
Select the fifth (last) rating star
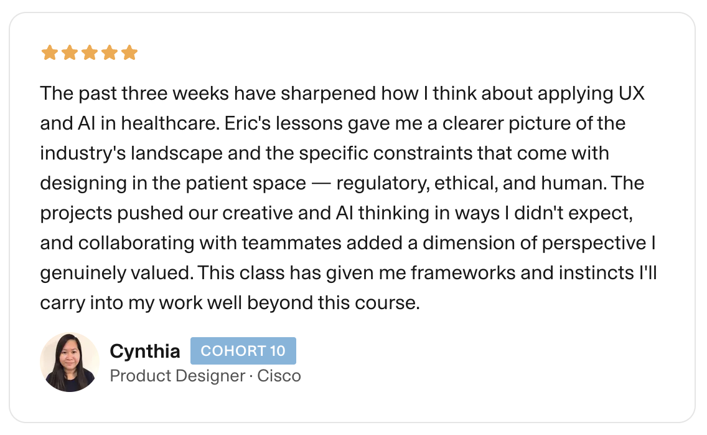point(129,53)
